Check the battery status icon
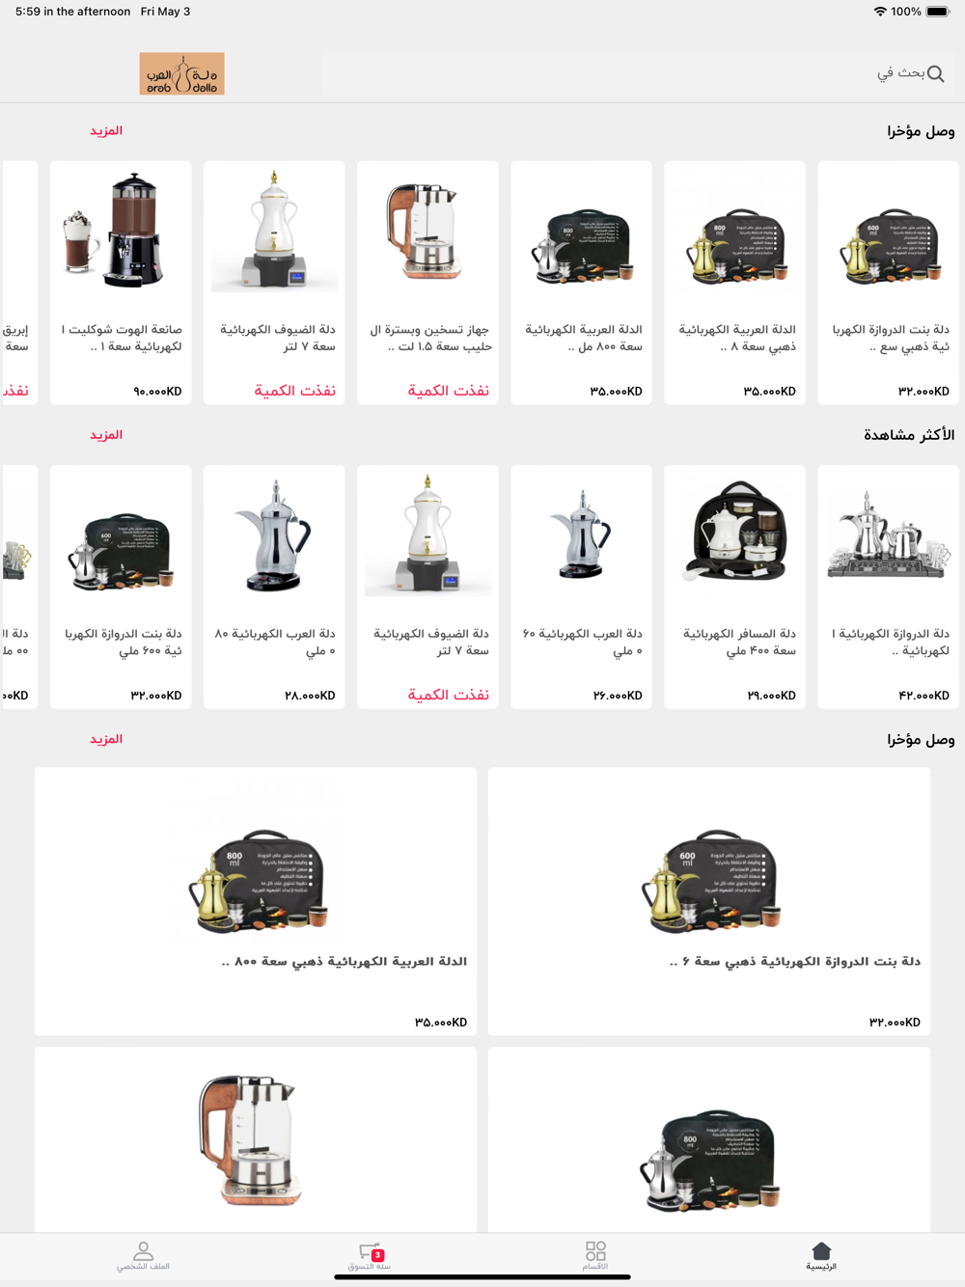965x1287 pixels. [938, 12]
